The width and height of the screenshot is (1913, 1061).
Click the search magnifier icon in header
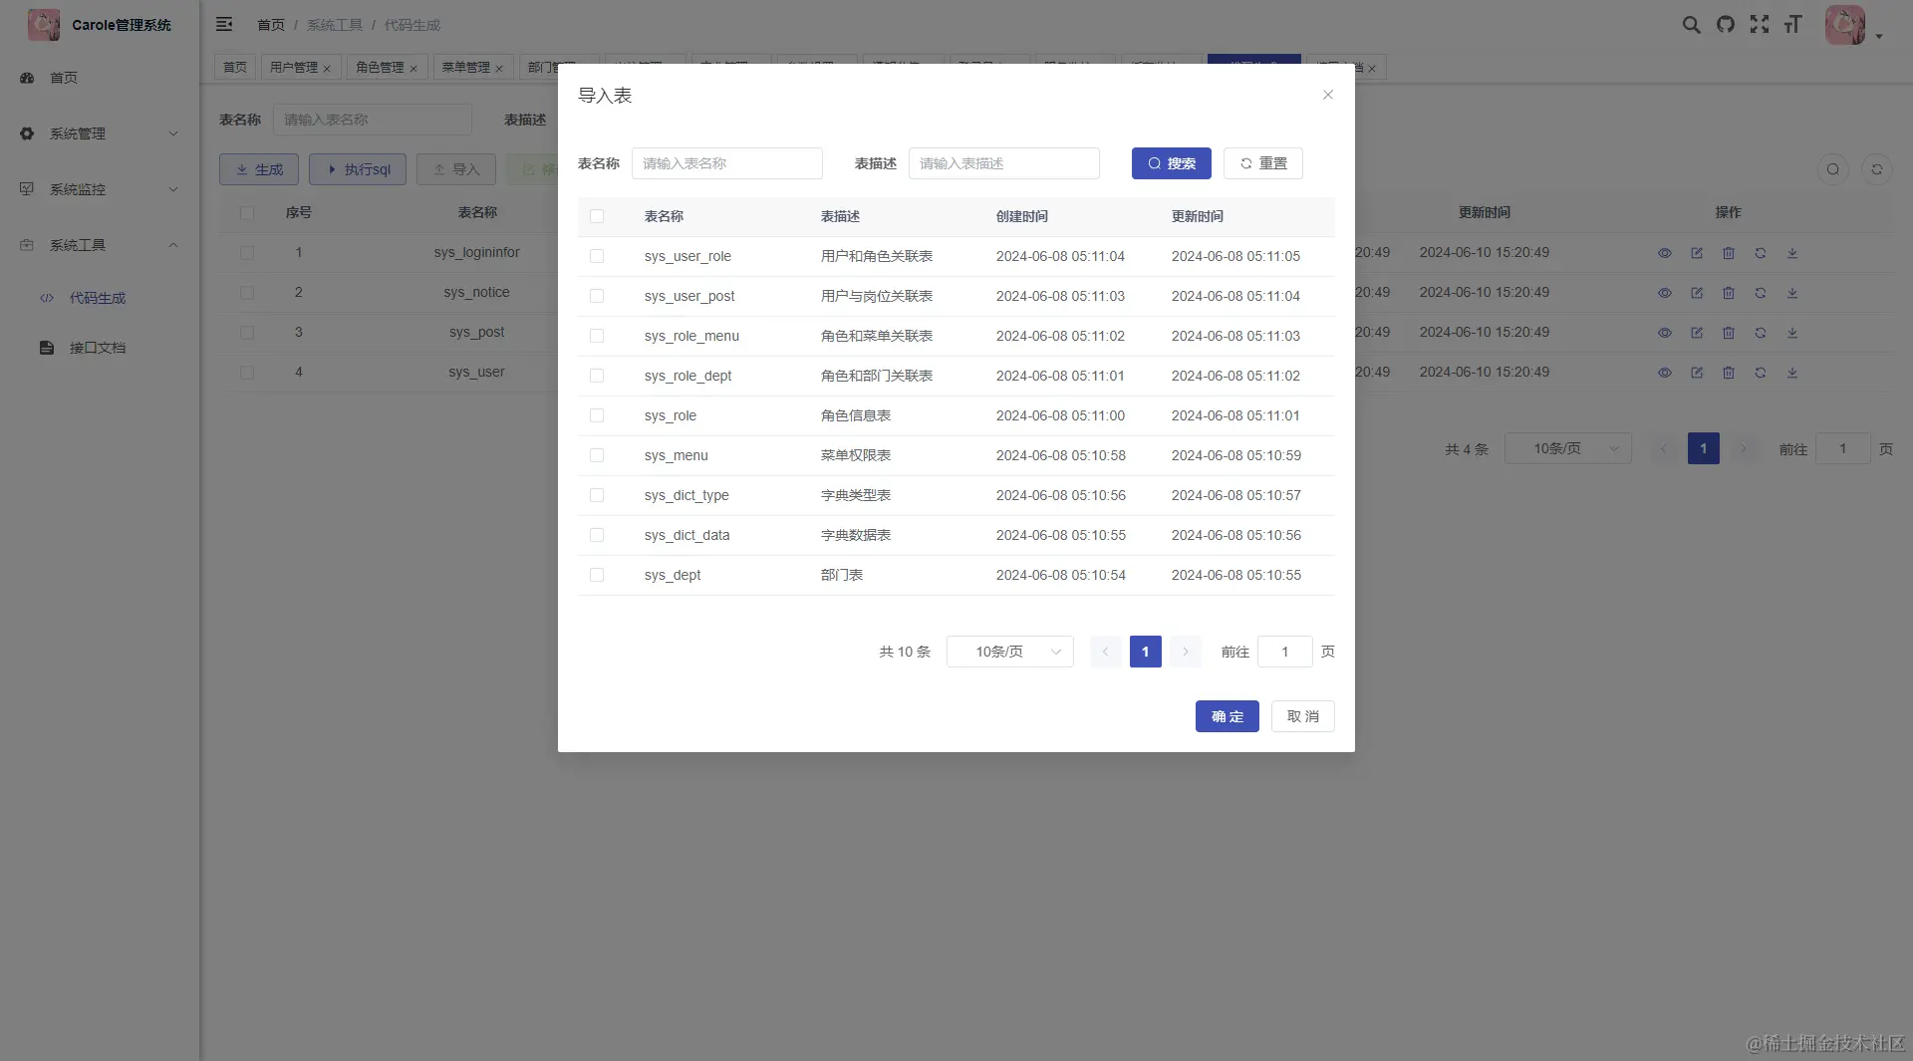(1691, 25)
